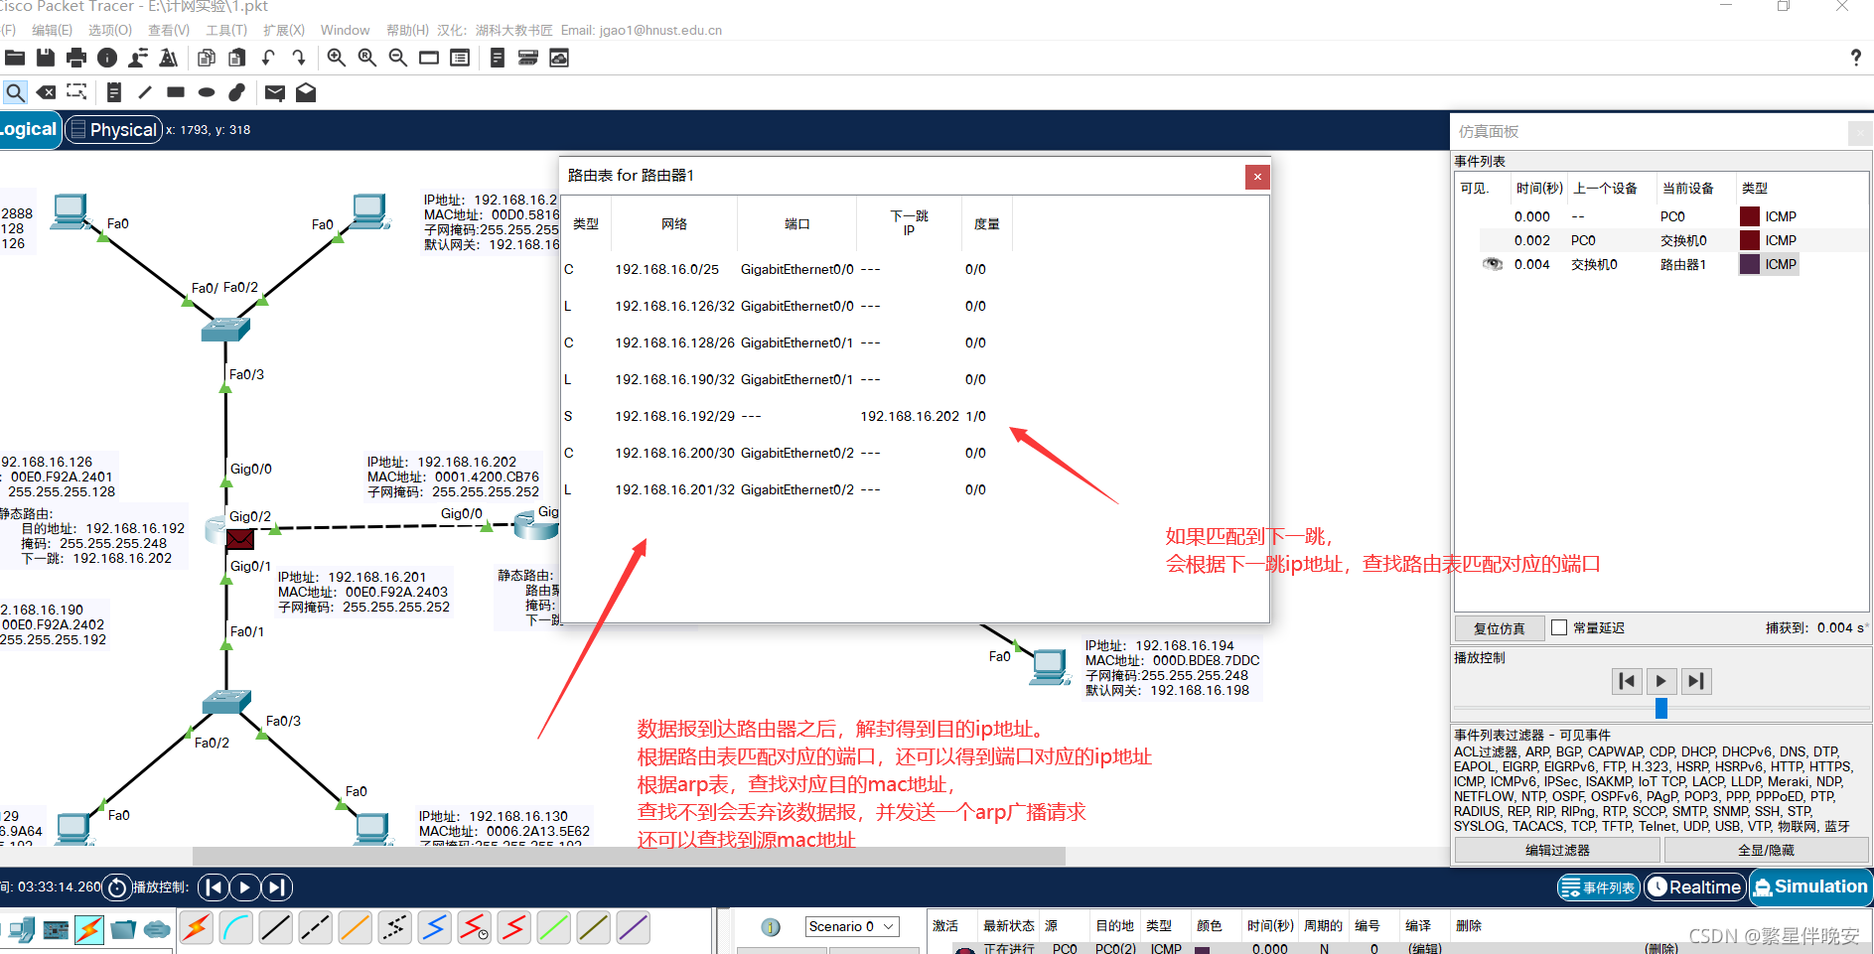Open the cloud PT icon

click(559, 58)
